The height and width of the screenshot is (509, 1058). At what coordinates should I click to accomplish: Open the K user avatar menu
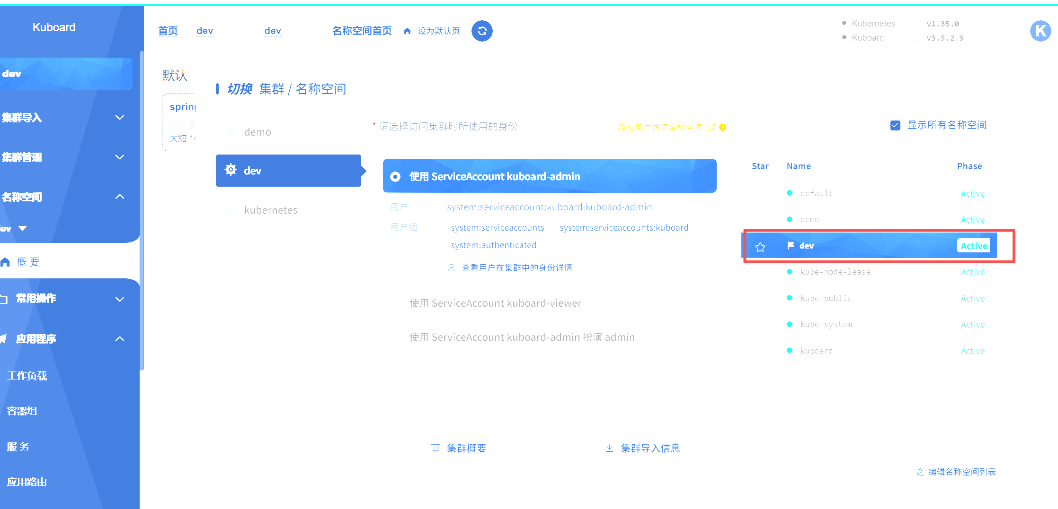coord(1040,31)
